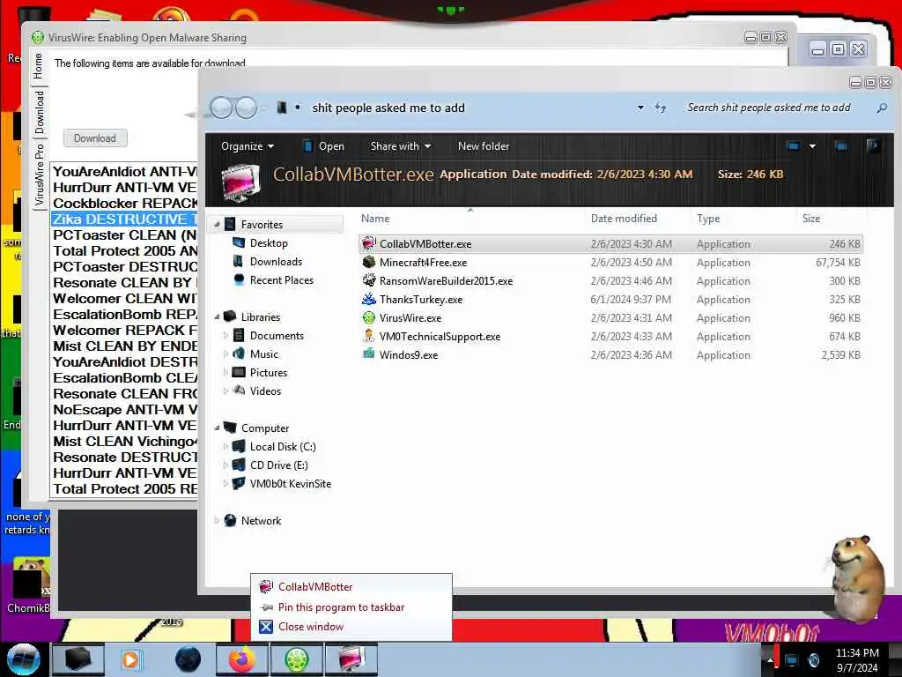Open the ChomikB desktop icon
902x677 pixels.
coord(30,584)
